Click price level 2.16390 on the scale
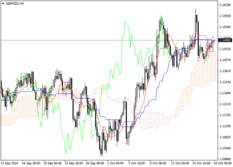Image resolution: width=233 pixels, height=167 pixels. [225, 5]
